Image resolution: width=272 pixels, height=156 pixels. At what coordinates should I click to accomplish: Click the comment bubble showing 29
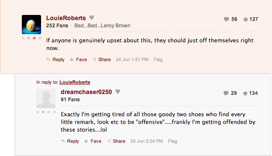(x=230, y=93)
